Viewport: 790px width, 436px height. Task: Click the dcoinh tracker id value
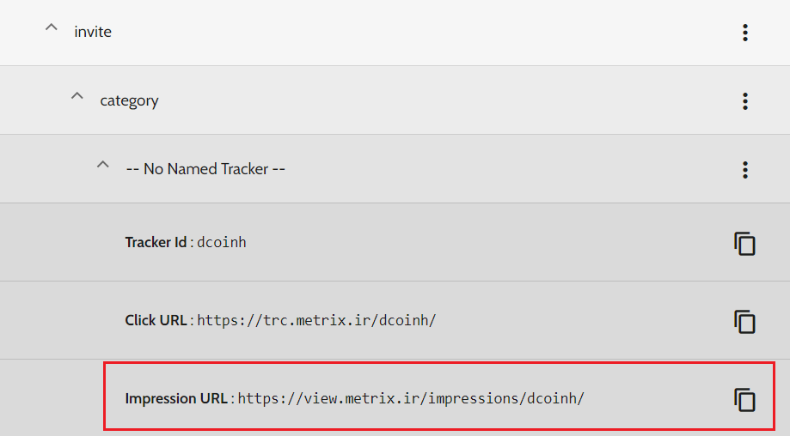coord(222,242)
